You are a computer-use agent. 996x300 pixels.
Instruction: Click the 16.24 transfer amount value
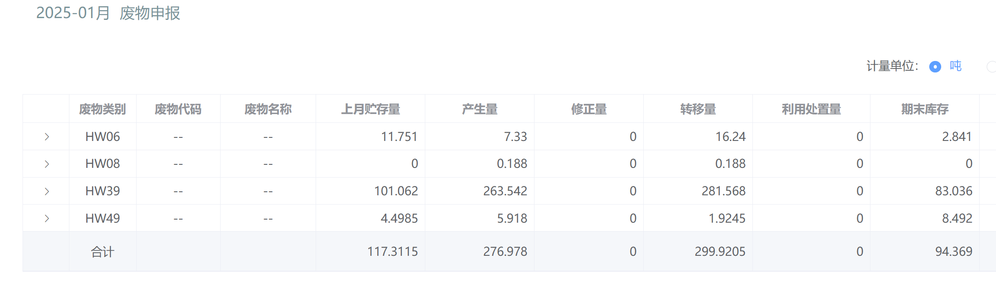coord(730,137)
